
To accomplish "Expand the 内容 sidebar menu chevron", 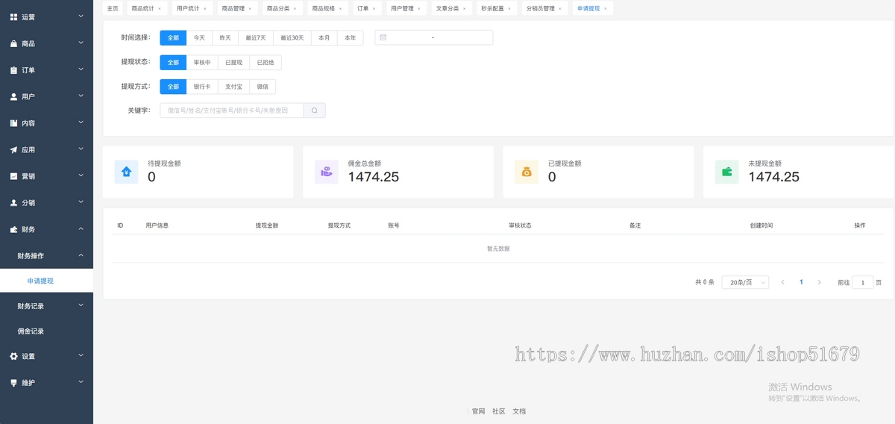I will pyautogui.click(x=81, y=122).
